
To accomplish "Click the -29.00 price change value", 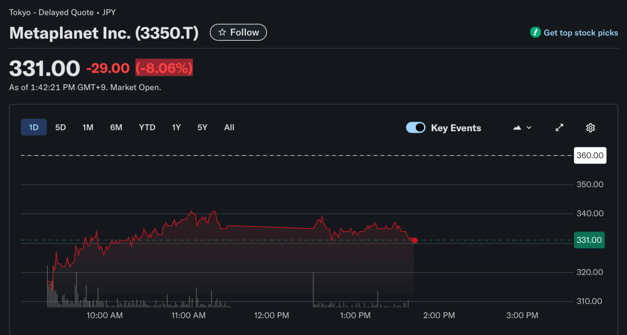I will point(108,68).
